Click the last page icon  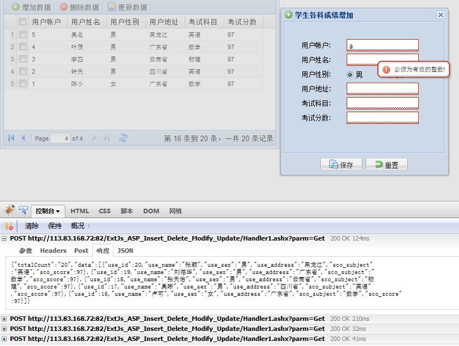(x=107, y=138)
